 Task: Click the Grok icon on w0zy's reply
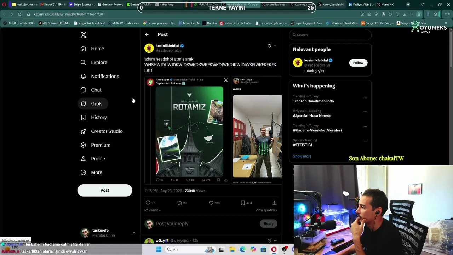pos(269,240)
